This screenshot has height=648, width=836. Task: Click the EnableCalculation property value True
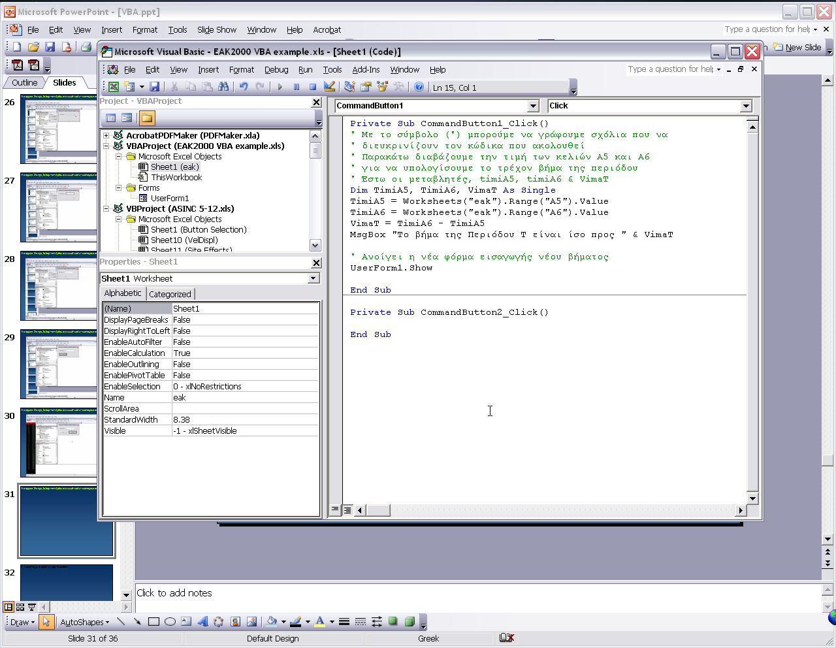(x=245, y=353)
